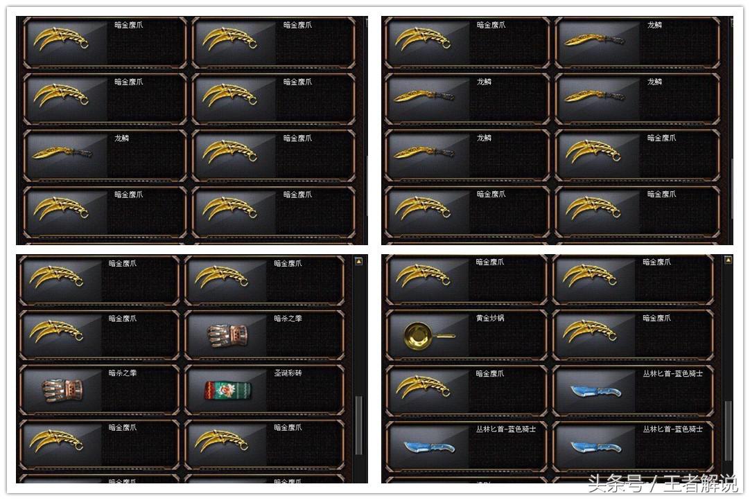
Task: Pick the 龙鳞 knife in the top-left panel
Action: click(62, 153)
